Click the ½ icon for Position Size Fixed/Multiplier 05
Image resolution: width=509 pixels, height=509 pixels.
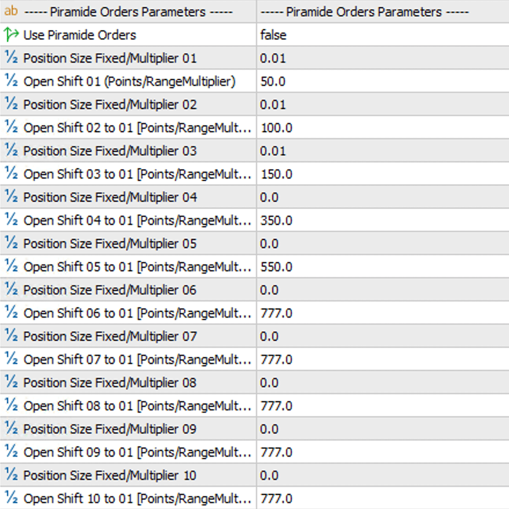[x=11, y=243]
